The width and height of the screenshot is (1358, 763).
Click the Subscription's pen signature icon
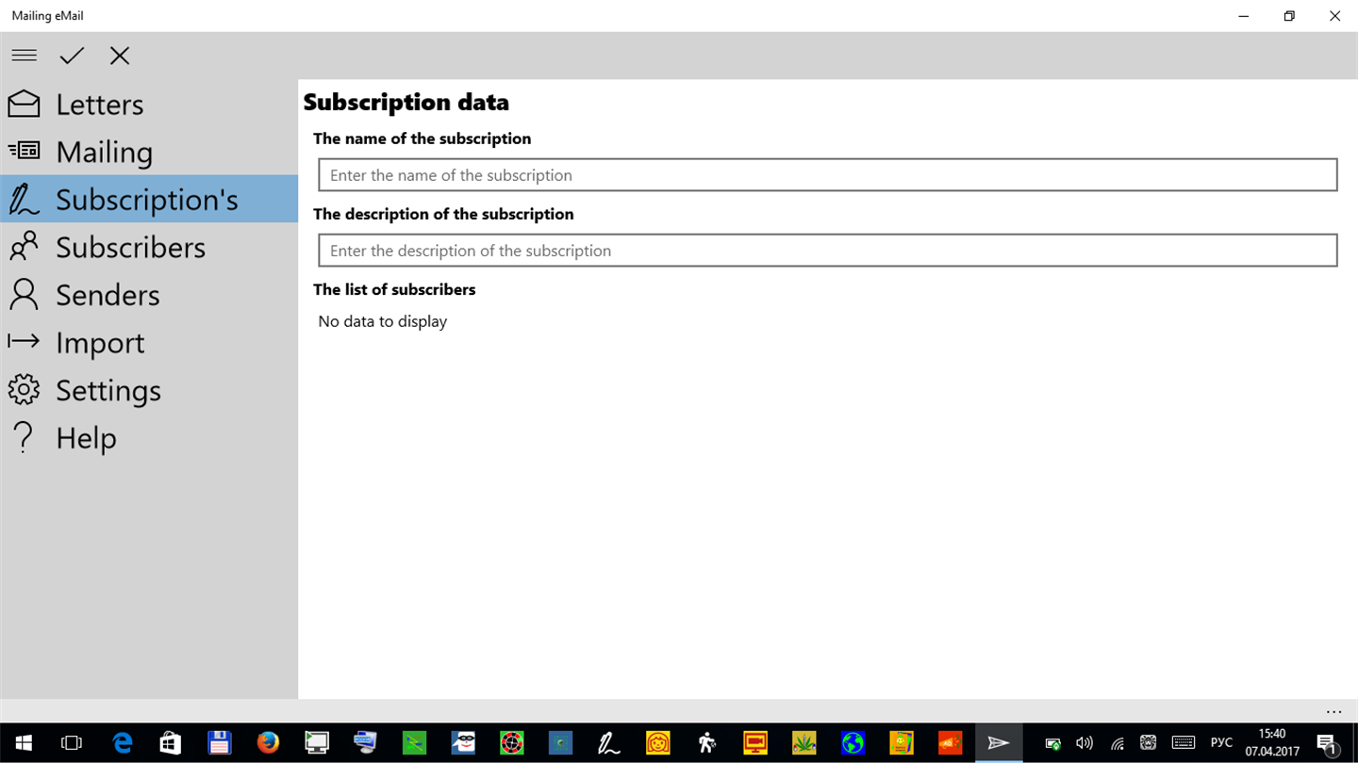tap(24, 199)
